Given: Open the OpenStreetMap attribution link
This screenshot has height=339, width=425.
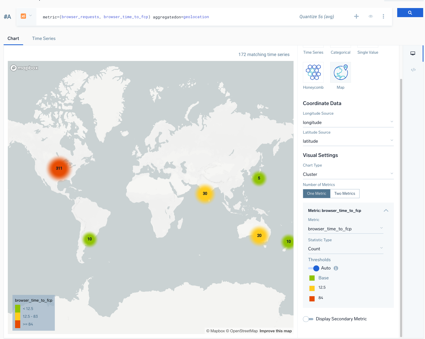Looking at the screenshot, I should click(243, 331).
